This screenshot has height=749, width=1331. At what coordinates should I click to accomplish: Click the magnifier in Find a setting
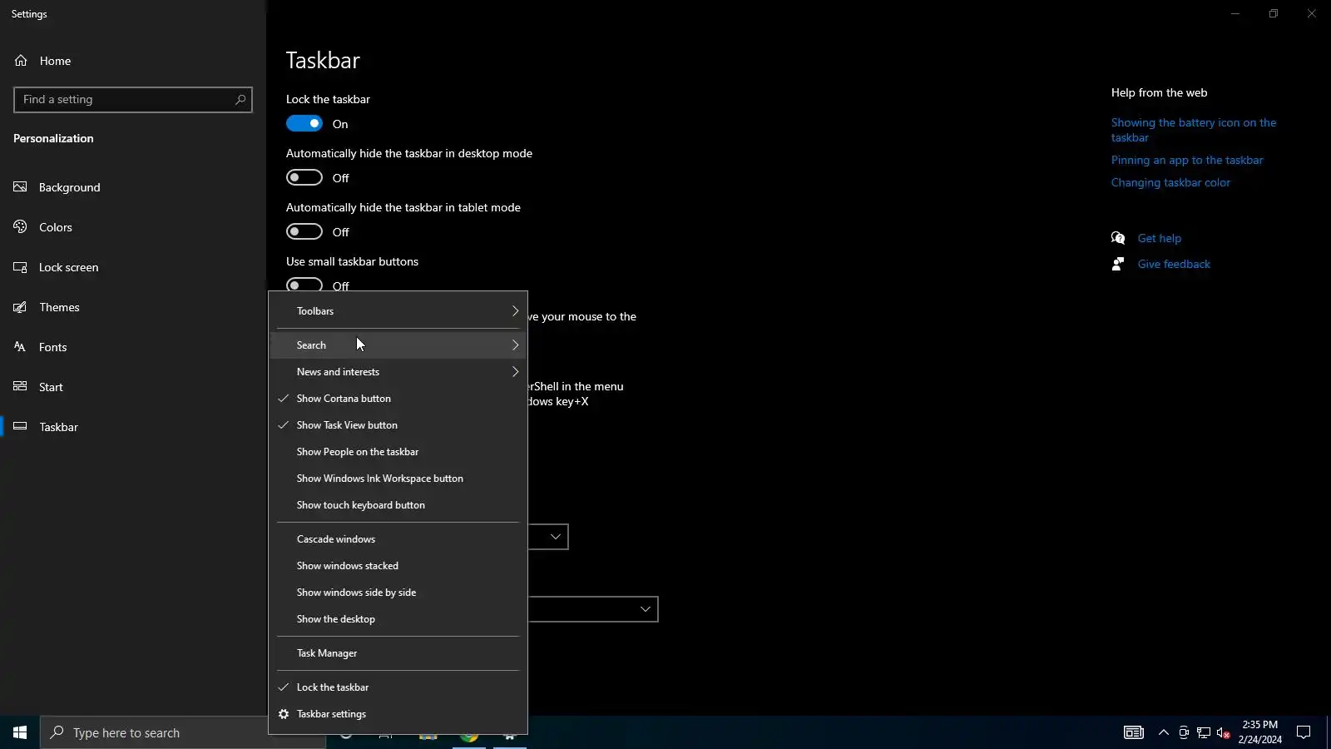(240, 100)
